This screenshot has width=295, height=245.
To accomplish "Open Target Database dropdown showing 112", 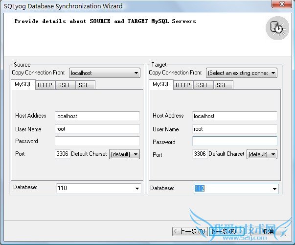I will click(236, 189).
